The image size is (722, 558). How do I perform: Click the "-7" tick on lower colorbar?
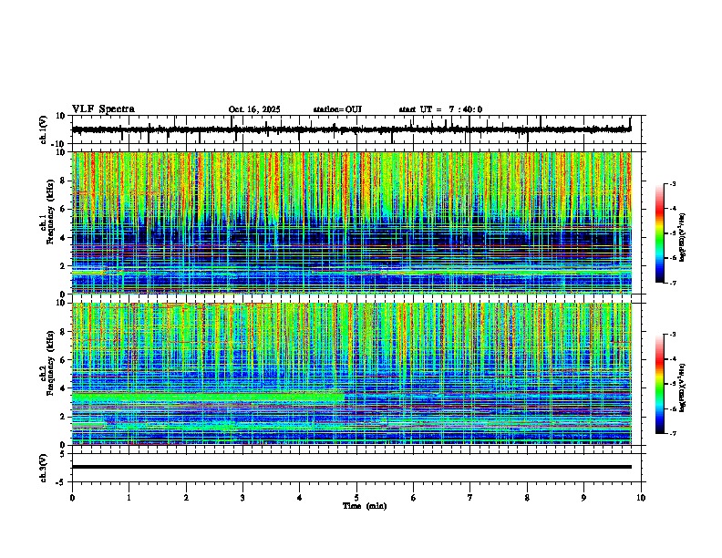pyautogui.click(x=673, y=434)
